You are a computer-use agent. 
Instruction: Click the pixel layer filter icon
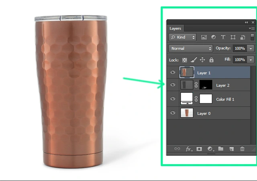pos(204,37)
